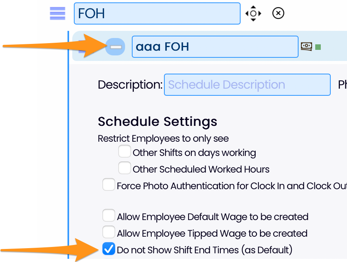
Task: Click the move/target arrows icon
Action: (x=253, y=13)
